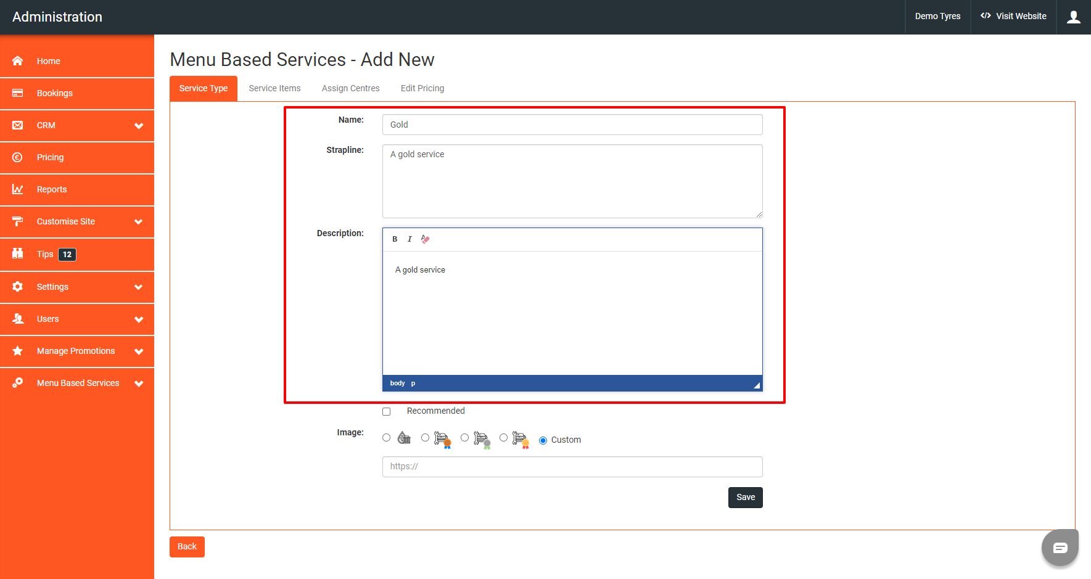Switch to the Service Items tab
The height and width of the screenshot is (579, 1091).
274,88
